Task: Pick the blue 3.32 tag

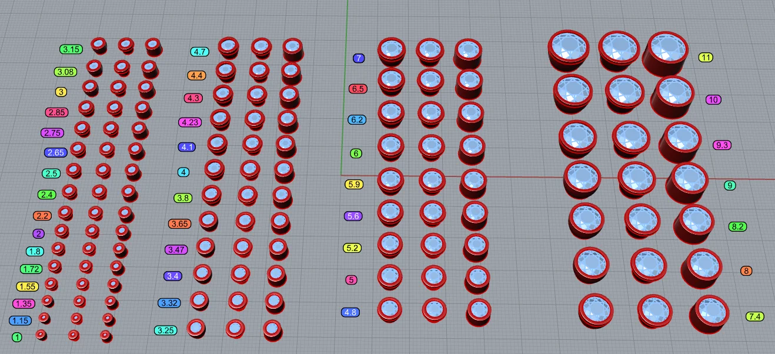Action: (x=169, y=303)
